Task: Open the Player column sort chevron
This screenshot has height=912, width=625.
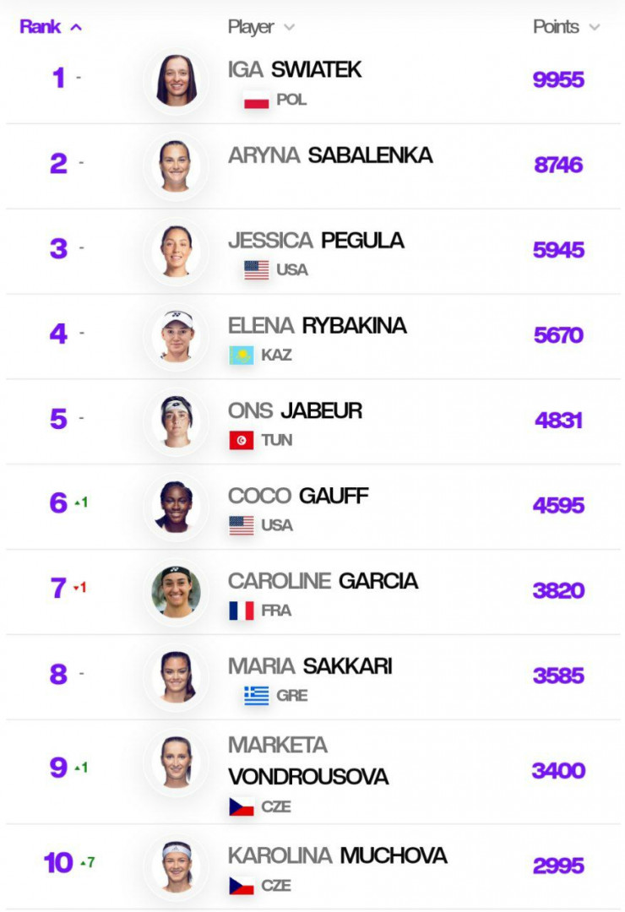Action: point(289,27)
